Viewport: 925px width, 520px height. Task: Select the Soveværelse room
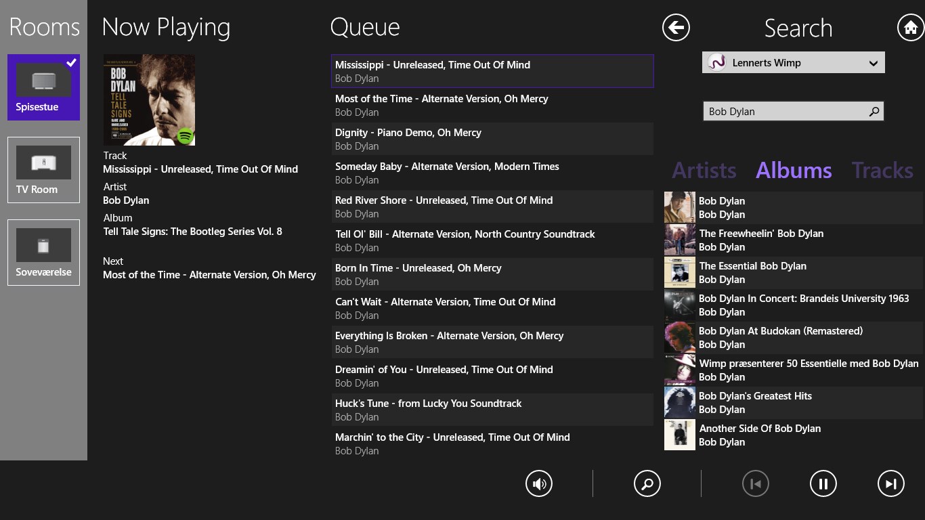point(43,252)
